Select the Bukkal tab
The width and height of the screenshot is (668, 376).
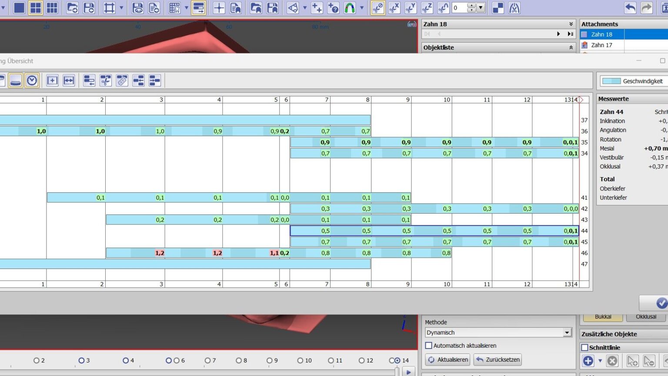point(602,316)
